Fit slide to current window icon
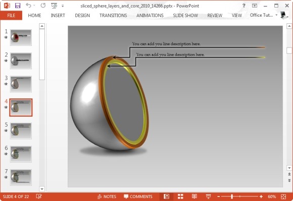The height and width of the screenshot is (201, 293). pyautogui.click(x=283, y=196)
